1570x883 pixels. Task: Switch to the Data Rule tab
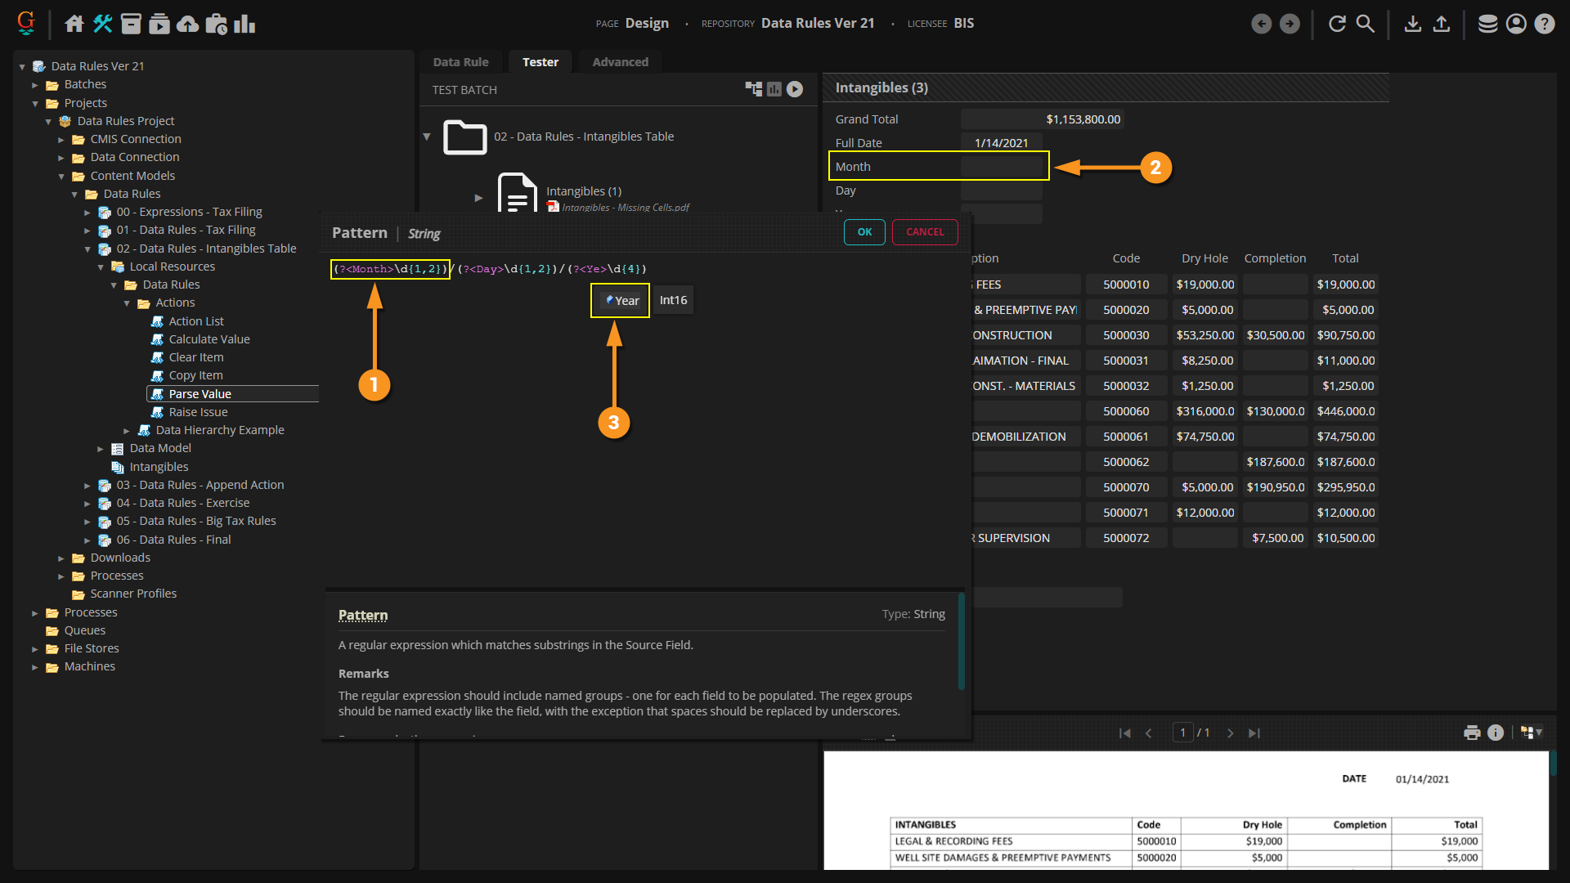pyautogui.click(x=460, y=62)
